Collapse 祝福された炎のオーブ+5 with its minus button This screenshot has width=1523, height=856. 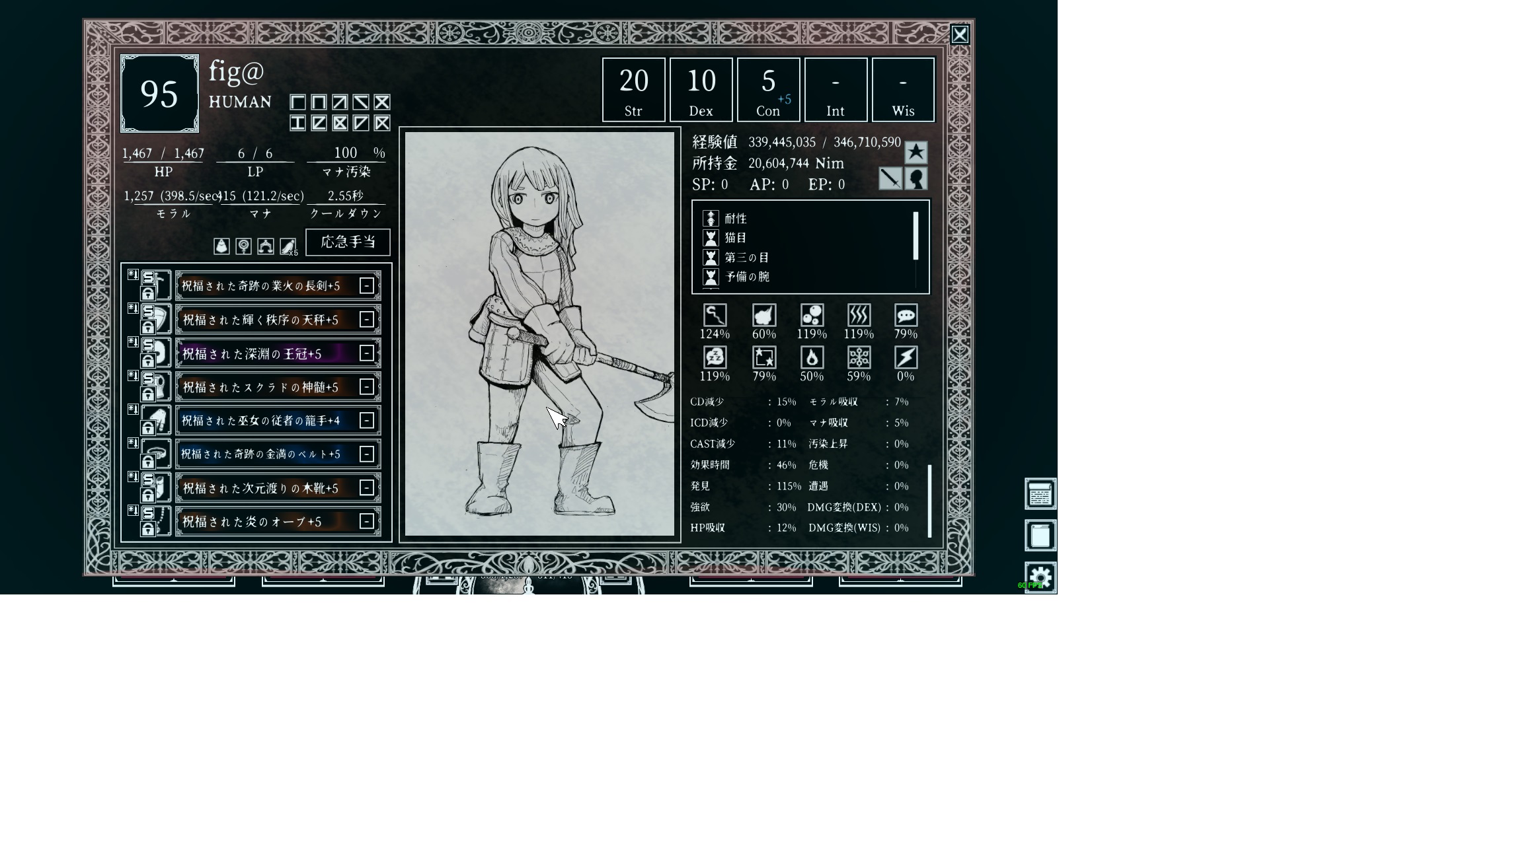tap(367, 522)
